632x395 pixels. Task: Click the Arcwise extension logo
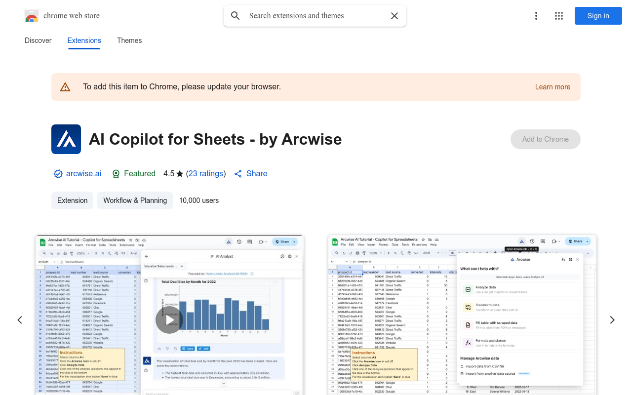[x=66, y=139]
